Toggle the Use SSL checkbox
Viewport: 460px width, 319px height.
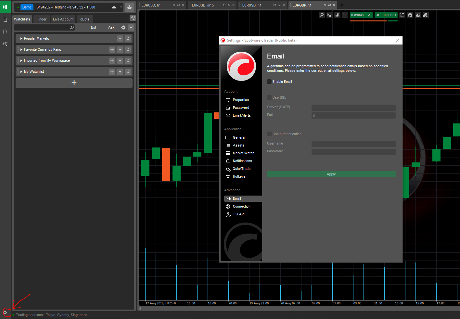point(269,97)
